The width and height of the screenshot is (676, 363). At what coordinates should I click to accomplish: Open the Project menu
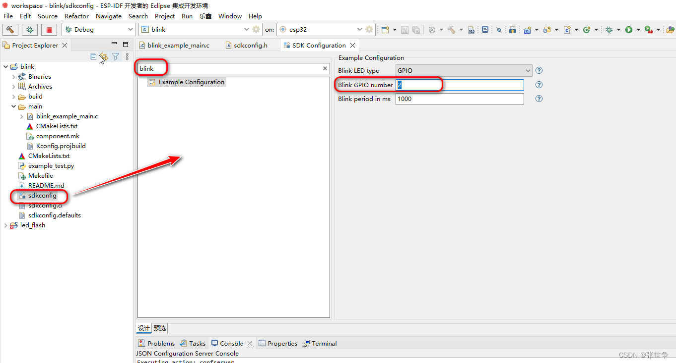pyautogui.click(x=165, y=16)
